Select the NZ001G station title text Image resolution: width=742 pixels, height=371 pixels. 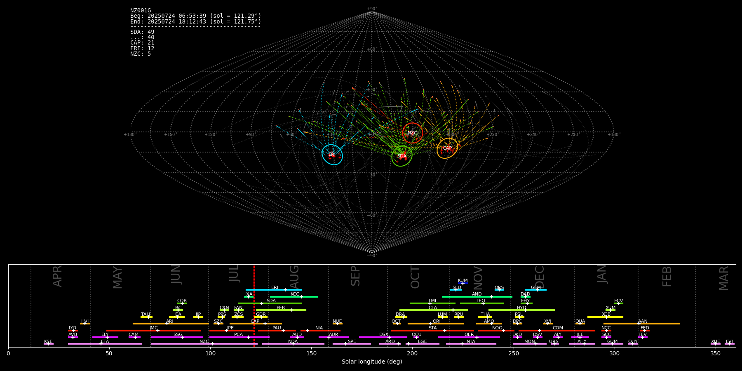pyautogui.click(x=141, y=11)
